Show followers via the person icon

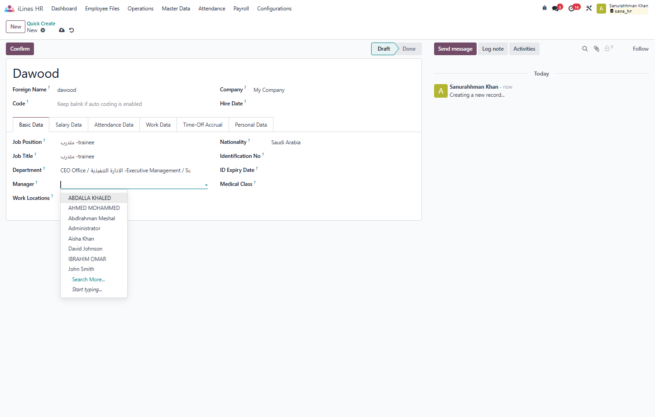click(x=609, y=48)
